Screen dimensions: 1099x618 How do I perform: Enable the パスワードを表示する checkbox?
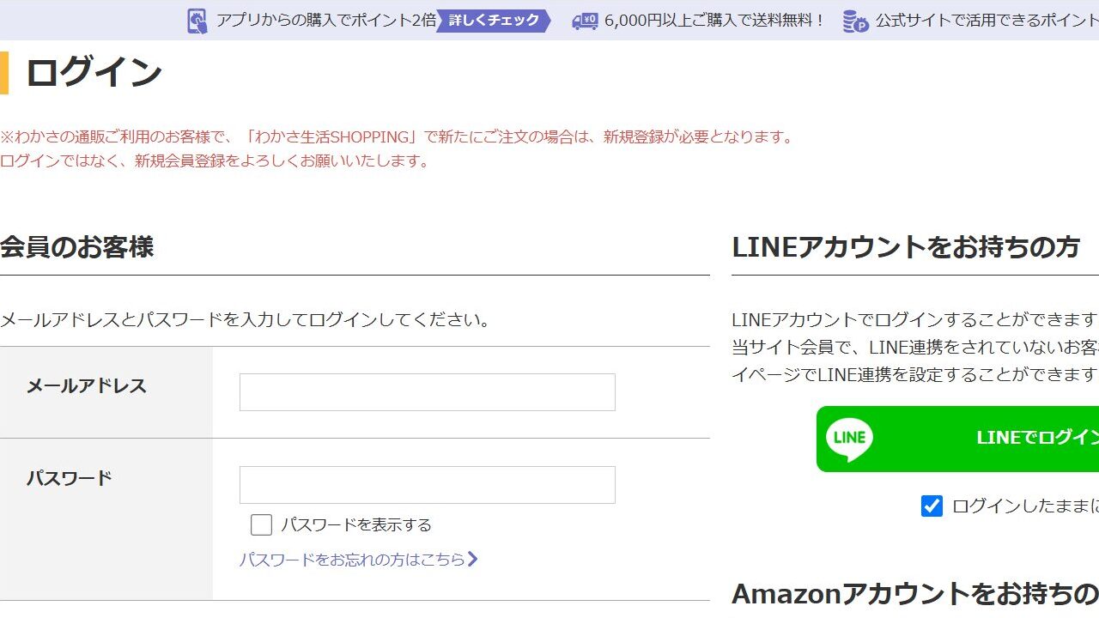[x=261, y=524]
